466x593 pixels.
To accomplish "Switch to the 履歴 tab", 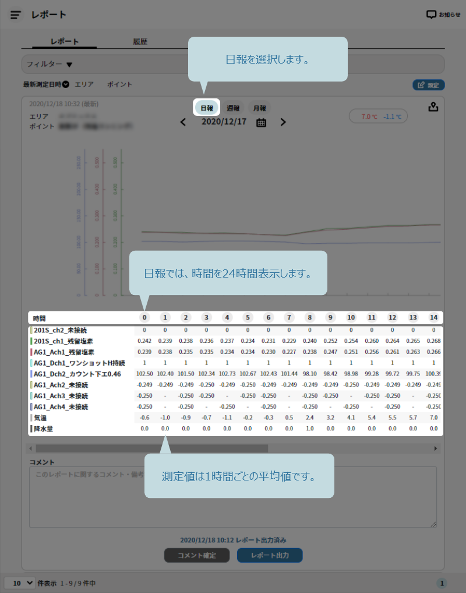I will pyautogui.click(x=140, y=41).
